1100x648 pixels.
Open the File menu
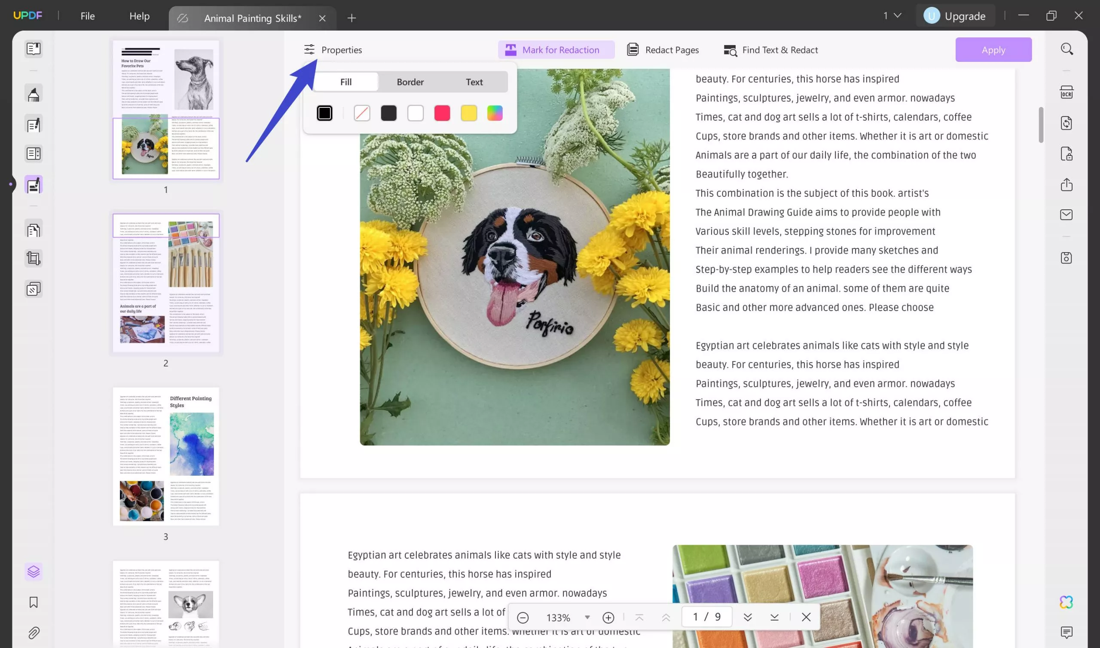[87, 16]
